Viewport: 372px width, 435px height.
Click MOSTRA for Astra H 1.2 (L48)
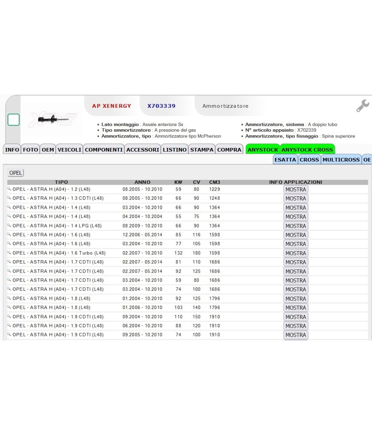point(296,189)
